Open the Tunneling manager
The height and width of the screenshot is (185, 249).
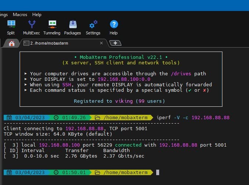pyautogui.click(x=52, y=27)
